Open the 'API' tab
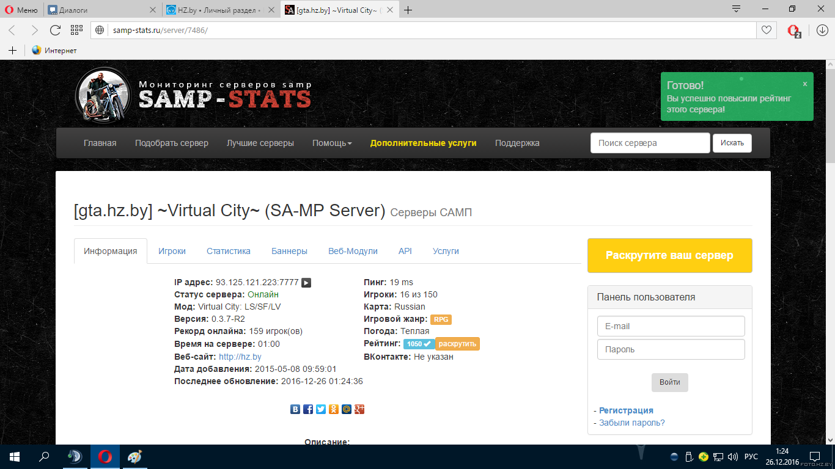The width and height of the screenshot is (835, 469). tap(405, 251)
